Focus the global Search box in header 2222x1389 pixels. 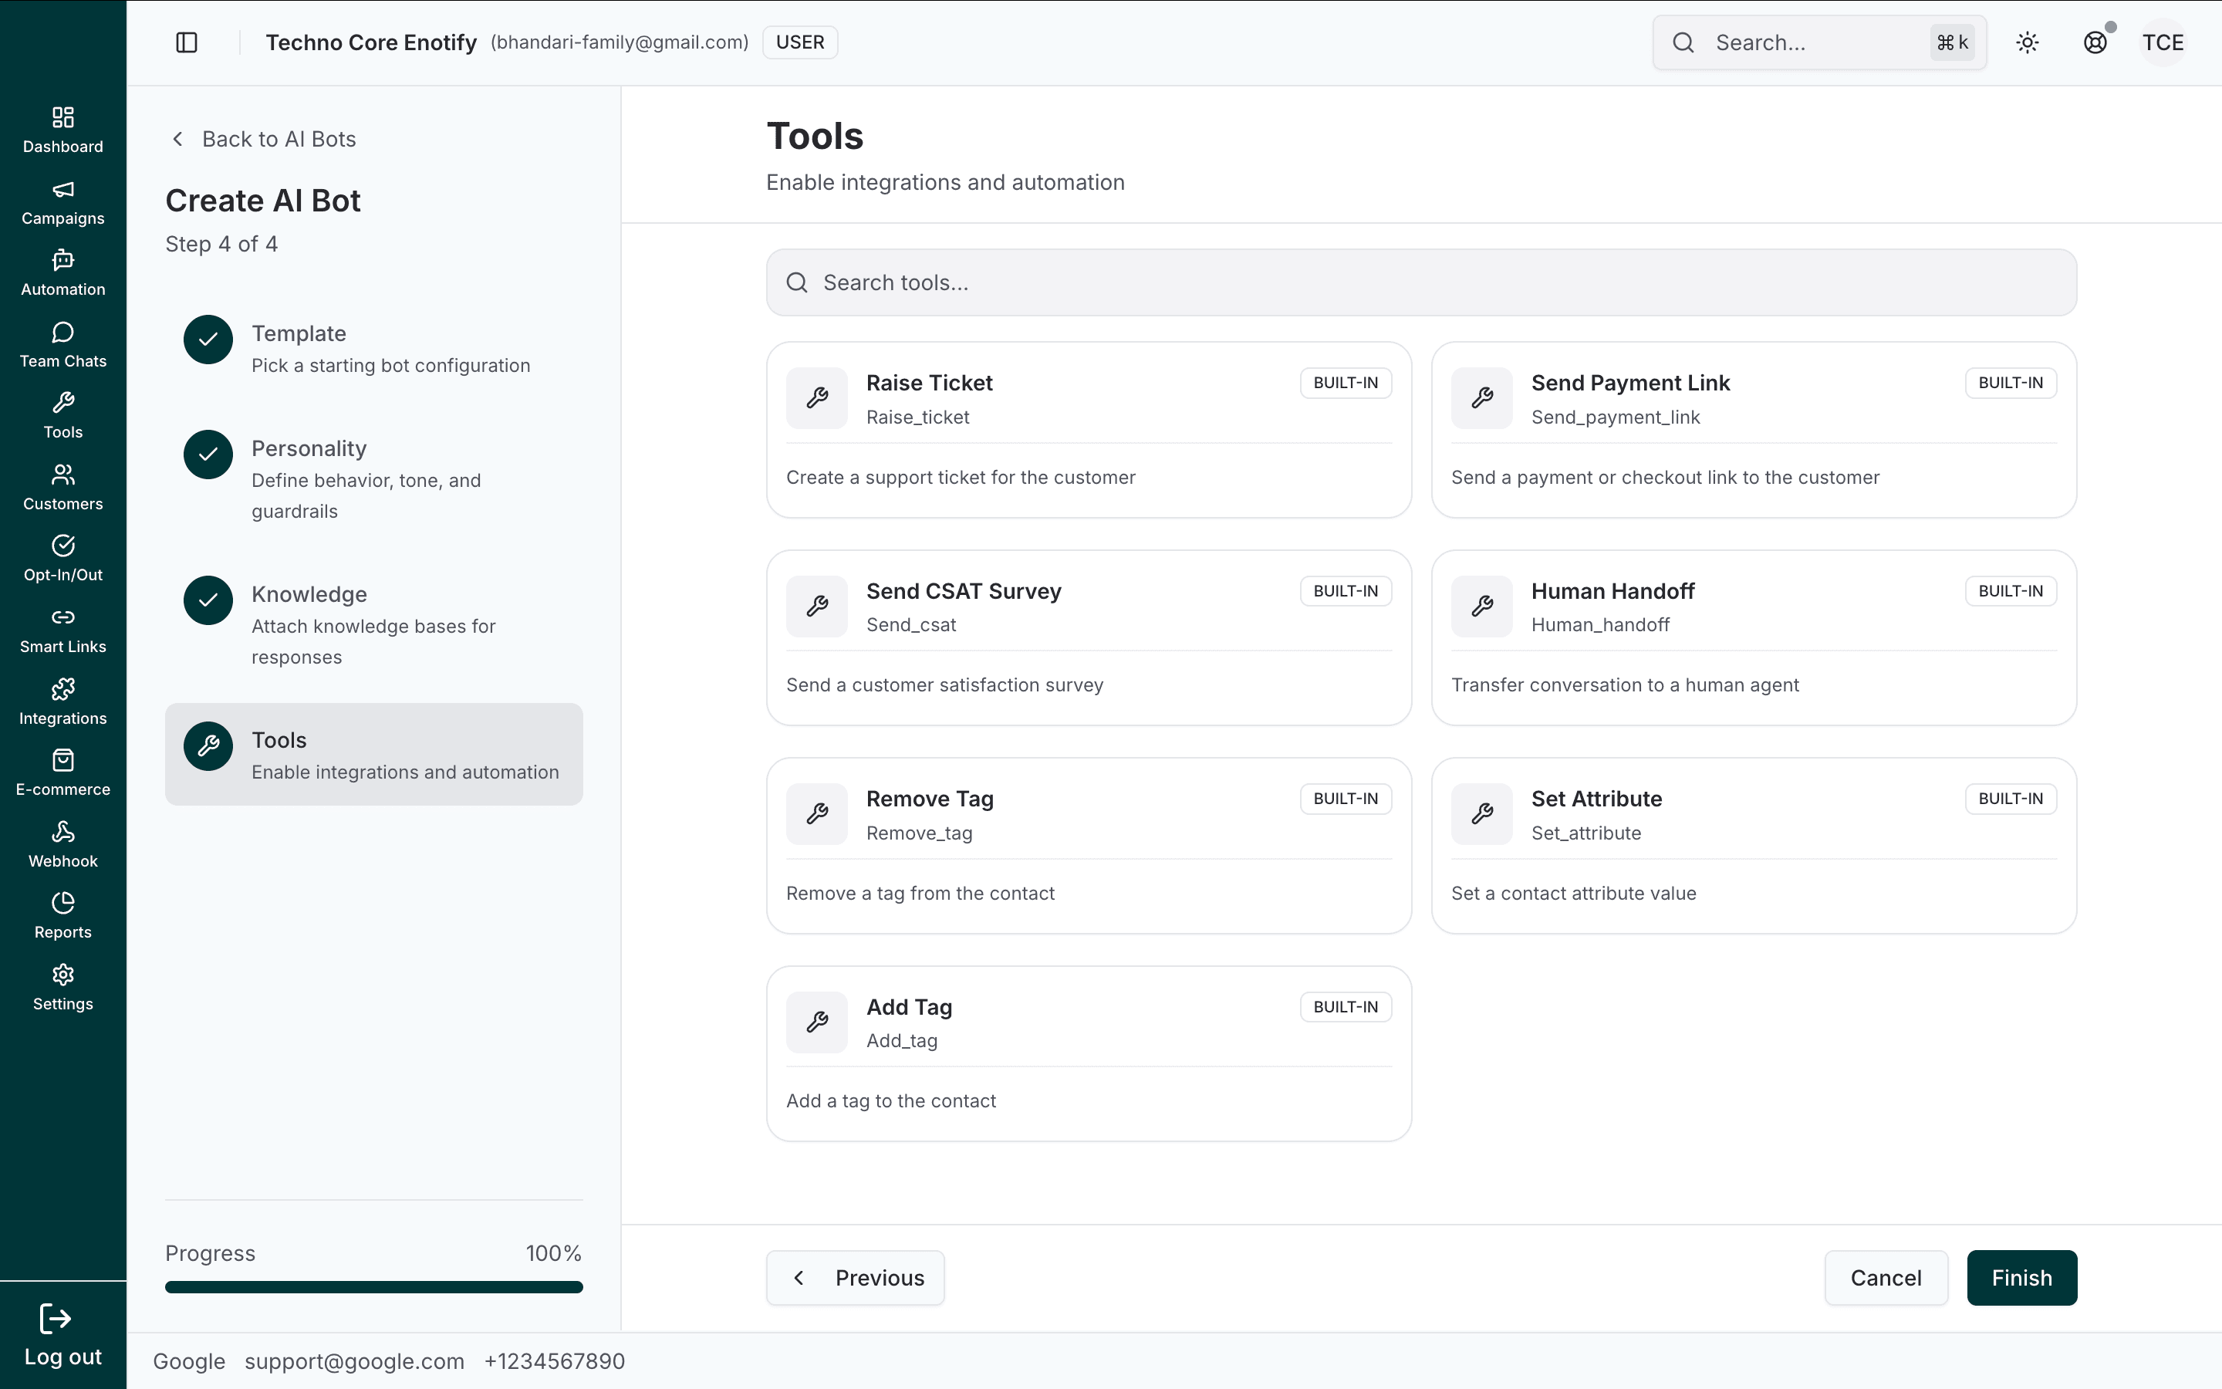tap(1819, 42)
